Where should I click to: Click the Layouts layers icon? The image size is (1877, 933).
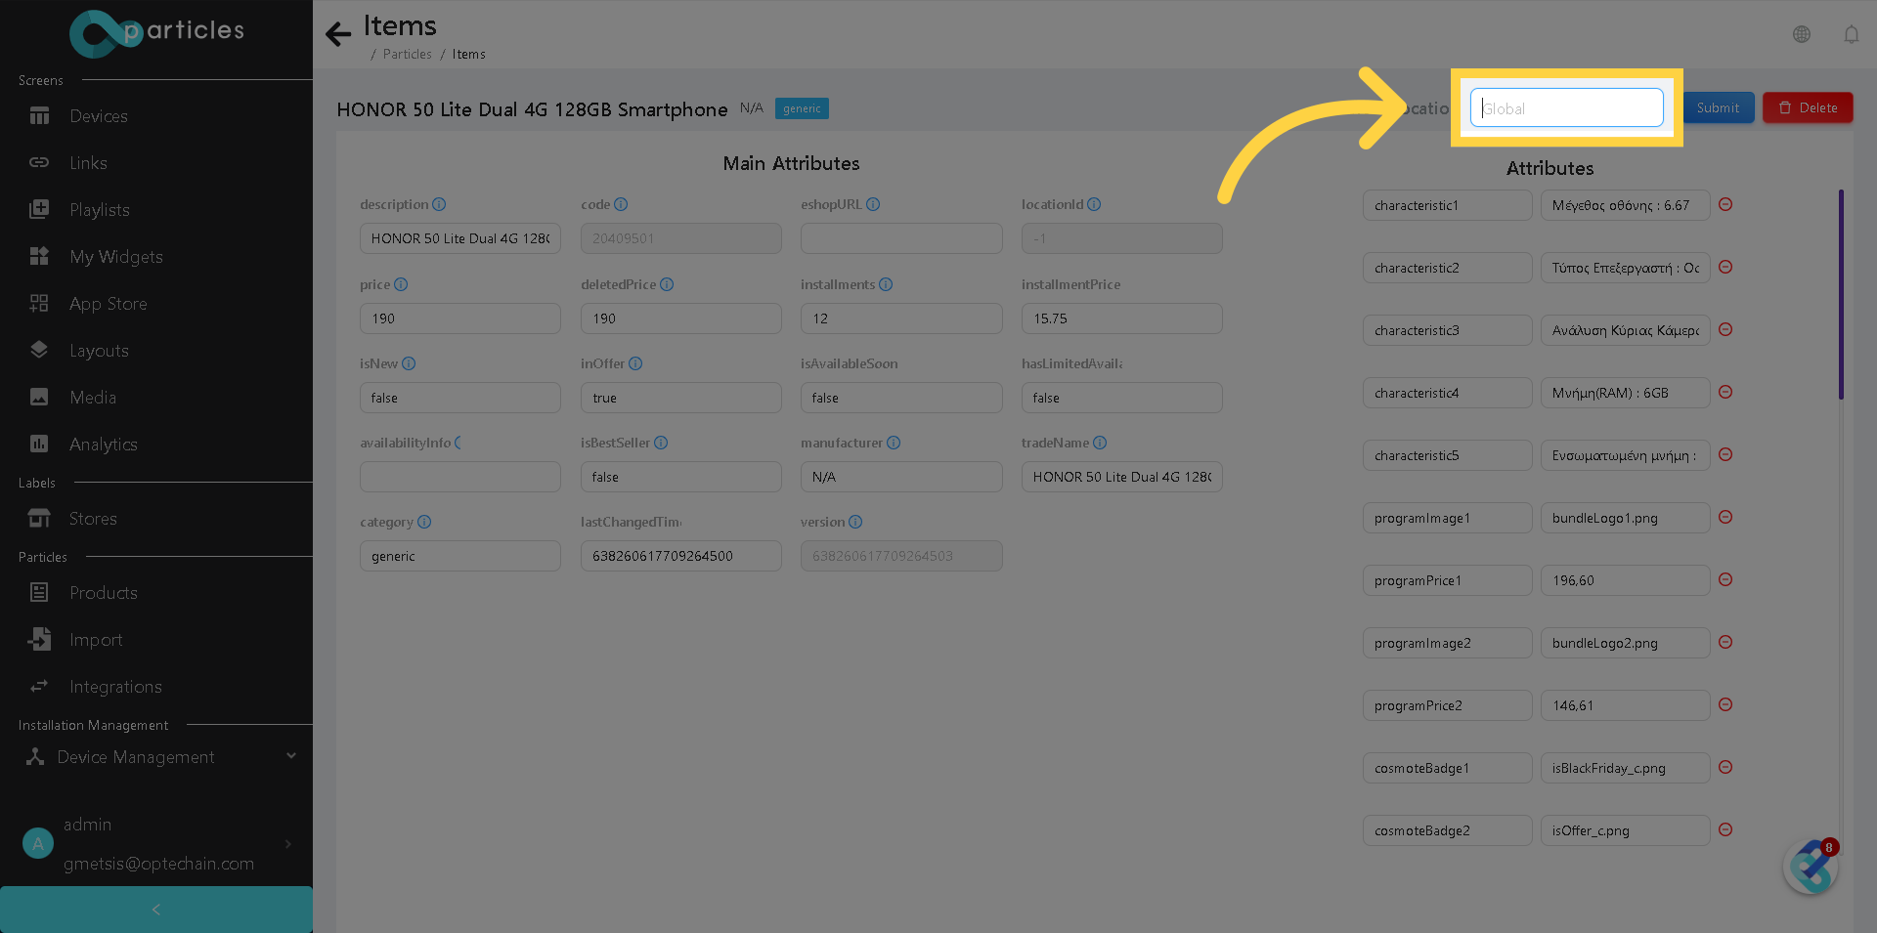[x=39, y=351]
